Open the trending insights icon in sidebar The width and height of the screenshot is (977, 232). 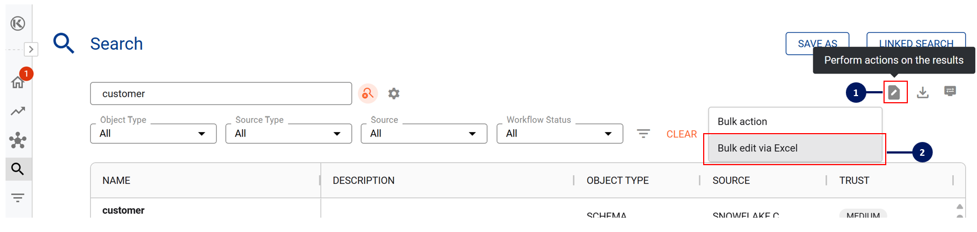tap(18, 111)
